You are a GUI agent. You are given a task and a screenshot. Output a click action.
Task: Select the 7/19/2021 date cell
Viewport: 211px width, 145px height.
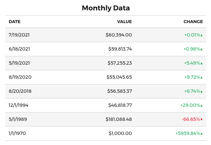tap(19, 35)
